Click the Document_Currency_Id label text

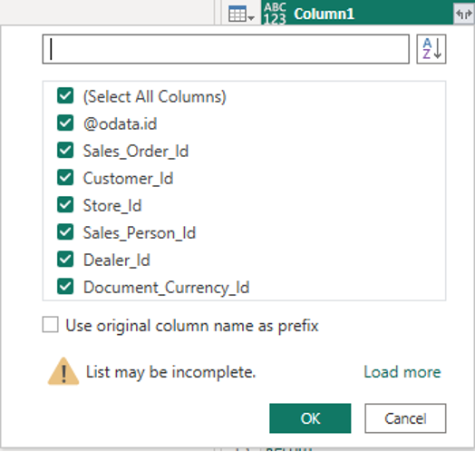click(x=166, y=288)
